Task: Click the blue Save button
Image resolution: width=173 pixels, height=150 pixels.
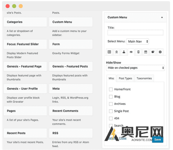Action: [157, 140]
